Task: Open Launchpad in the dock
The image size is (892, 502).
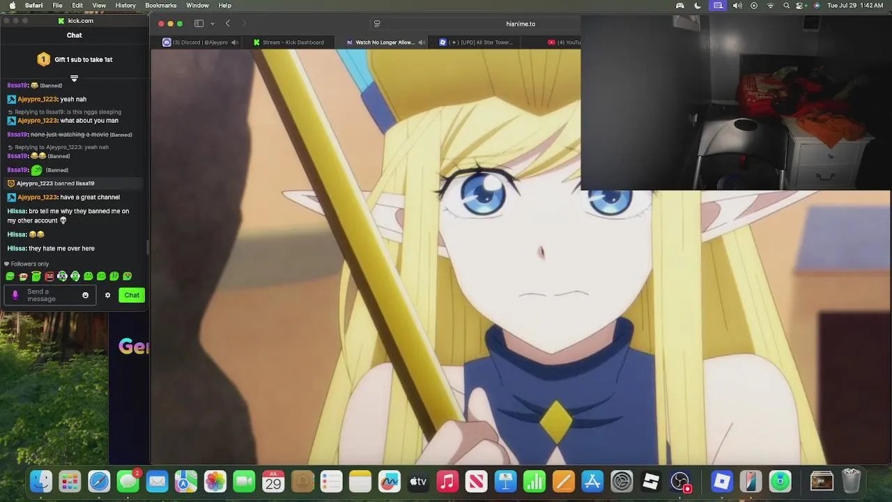Action: coord(70,481)
